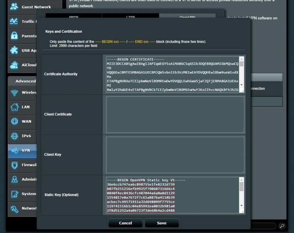Click the Static Key scrollbar down arrow
Image resolution: width=294 pixels, height=233 pixels.
(x=241, y=205)
